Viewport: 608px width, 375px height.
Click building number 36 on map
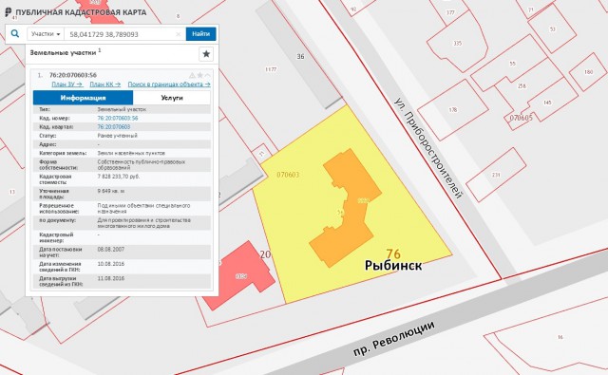(300, 57)
